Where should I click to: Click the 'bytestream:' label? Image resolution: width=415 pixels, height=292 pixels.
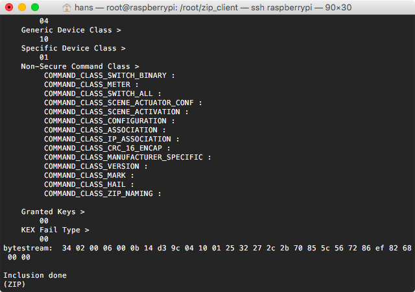pos(28,248)
